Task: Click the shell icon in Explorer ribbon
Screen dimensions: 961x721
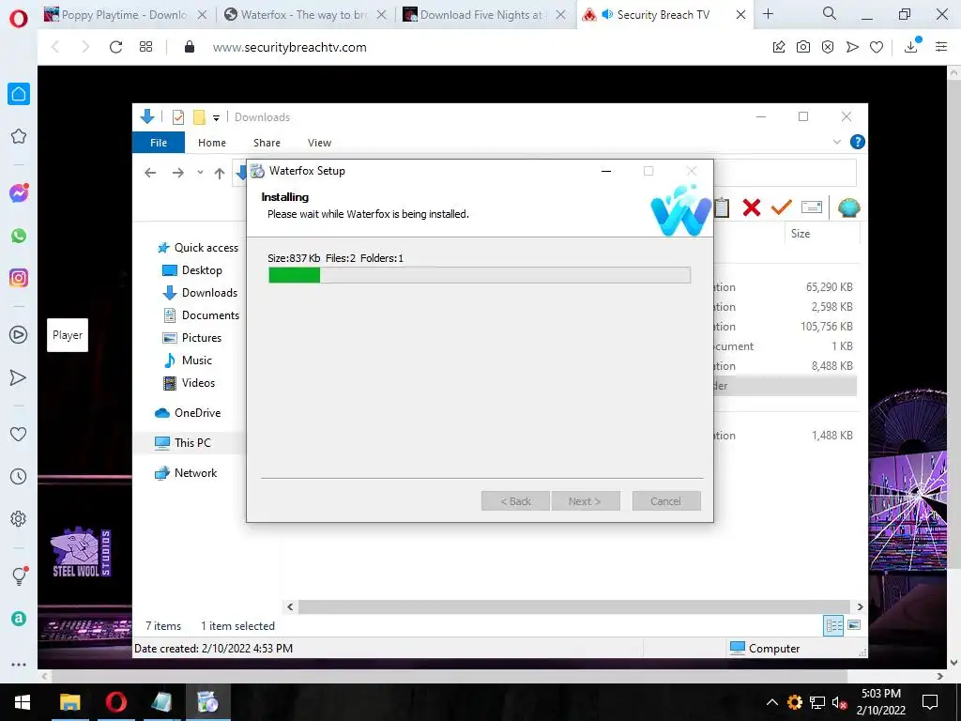Action: (848, 207)
